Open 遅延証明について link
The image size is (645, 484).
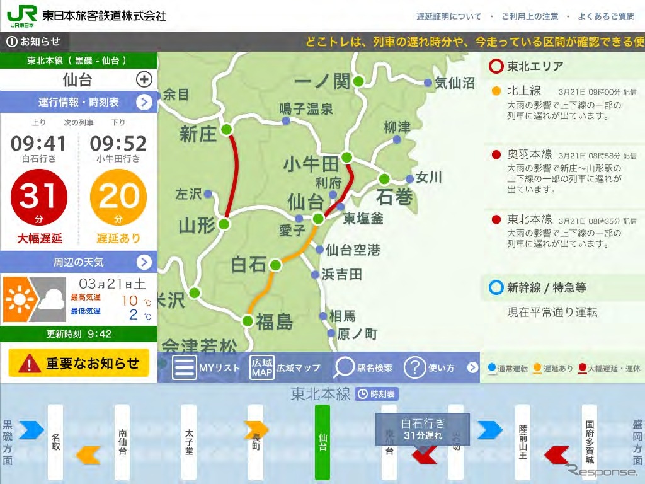[448, 16]
